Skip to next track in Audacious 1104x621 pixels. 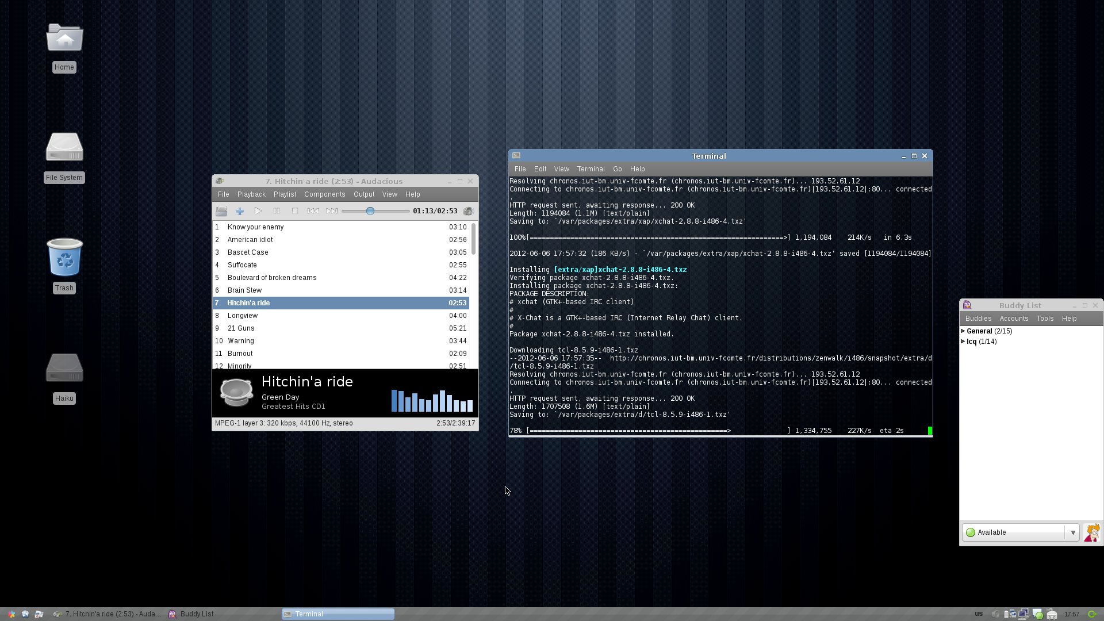[x=332, y=211]
